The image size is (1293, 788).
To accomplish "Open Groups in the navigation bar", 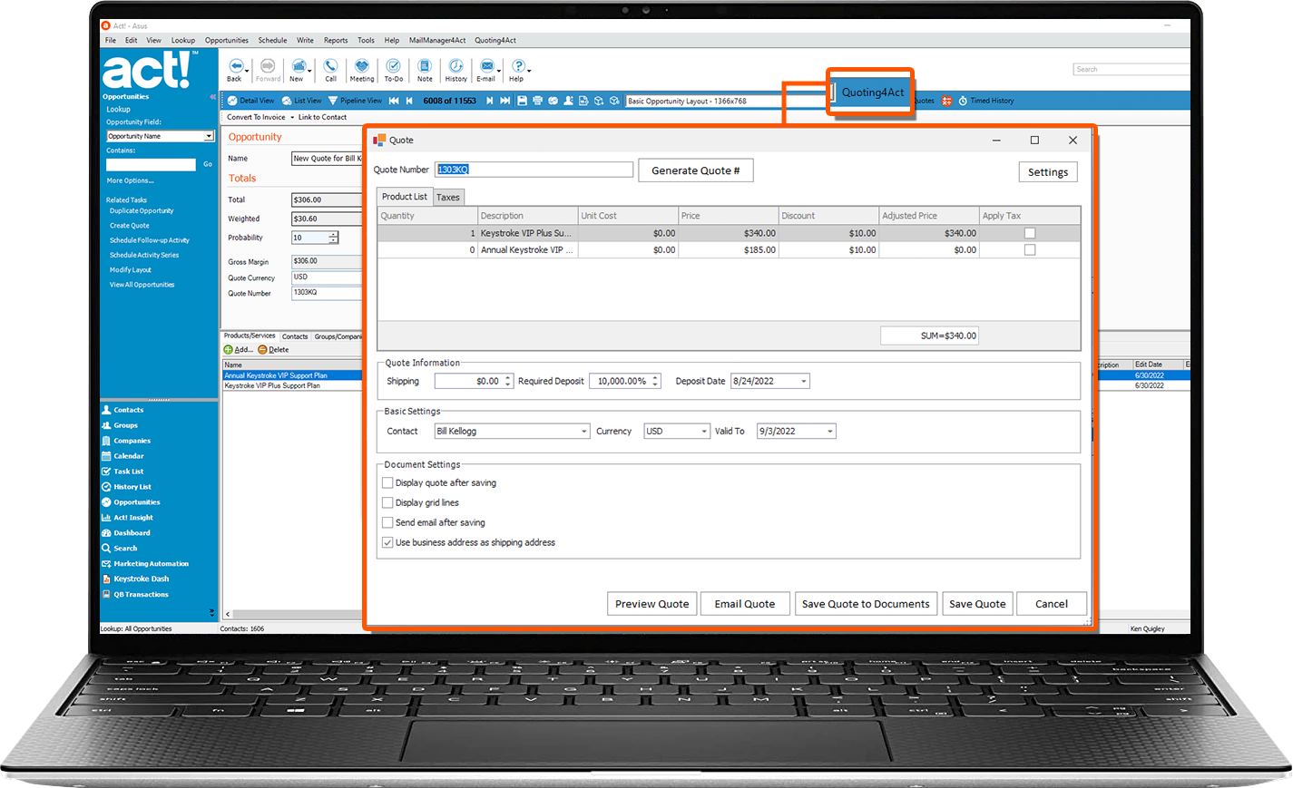I will tap(120, 425).
